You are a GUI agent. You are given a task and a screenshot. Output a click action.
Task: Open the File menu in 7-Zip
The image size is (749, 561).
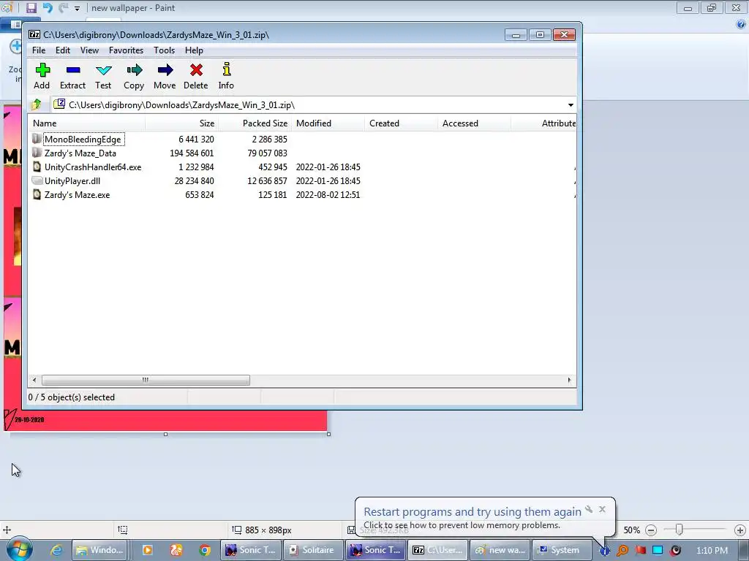click(x=39, y=50)
